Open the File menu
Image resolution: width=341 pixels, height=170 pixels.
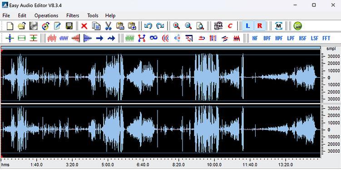(x=6, y=15)
